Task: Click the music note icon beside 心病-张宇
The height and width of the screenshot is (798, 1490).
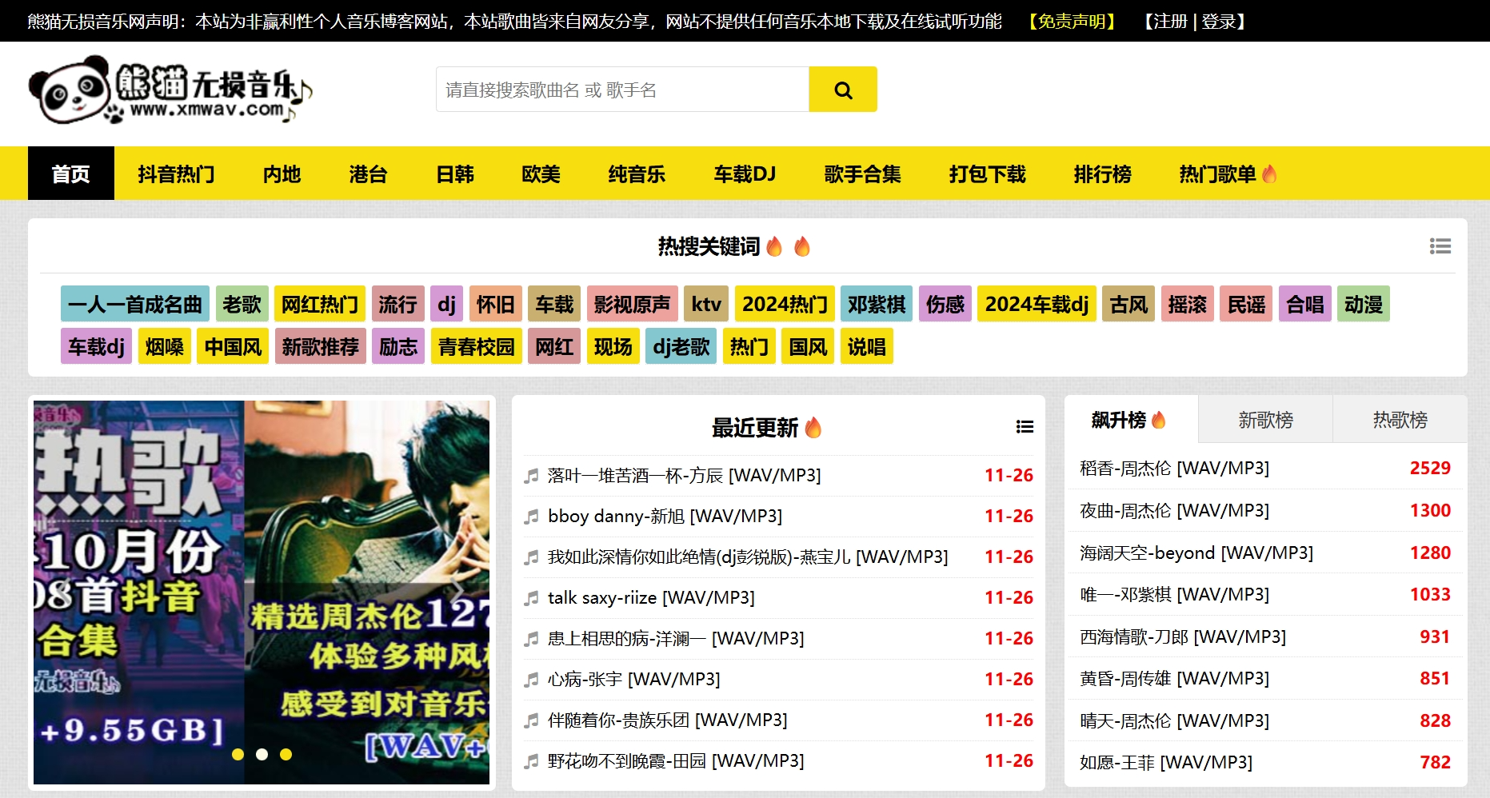Action: 531,680
